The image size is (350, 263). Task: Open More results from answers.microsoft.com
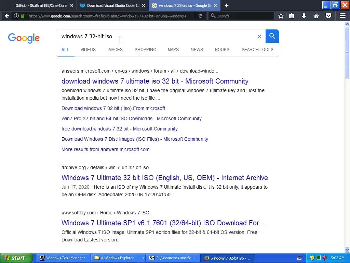pyautogui.click(x=105, y=149)
